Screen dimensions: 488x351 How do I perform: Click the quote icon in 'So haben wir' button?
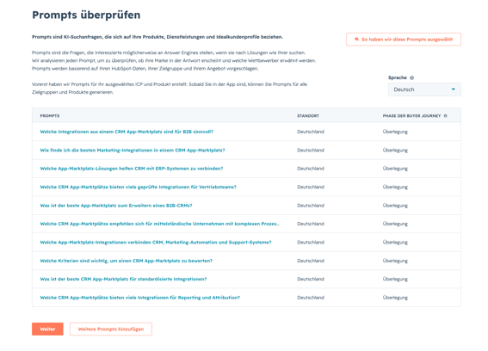(356, 40)
